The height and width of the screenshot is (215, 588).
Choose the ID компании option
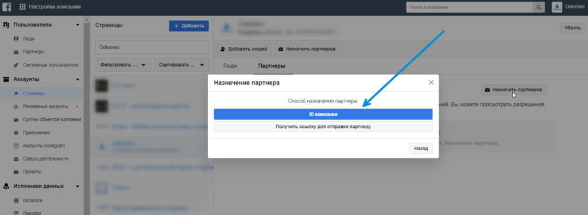point(323,114)
